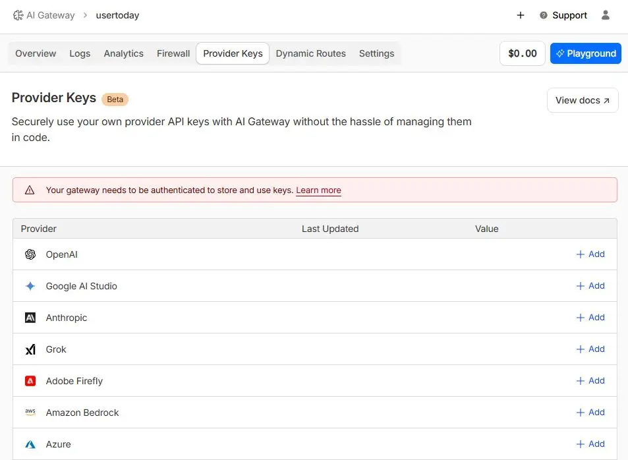Click the AI Gateway brain logo icon
The width and height of the screenshot is (628, 460).
click(18, 15)
